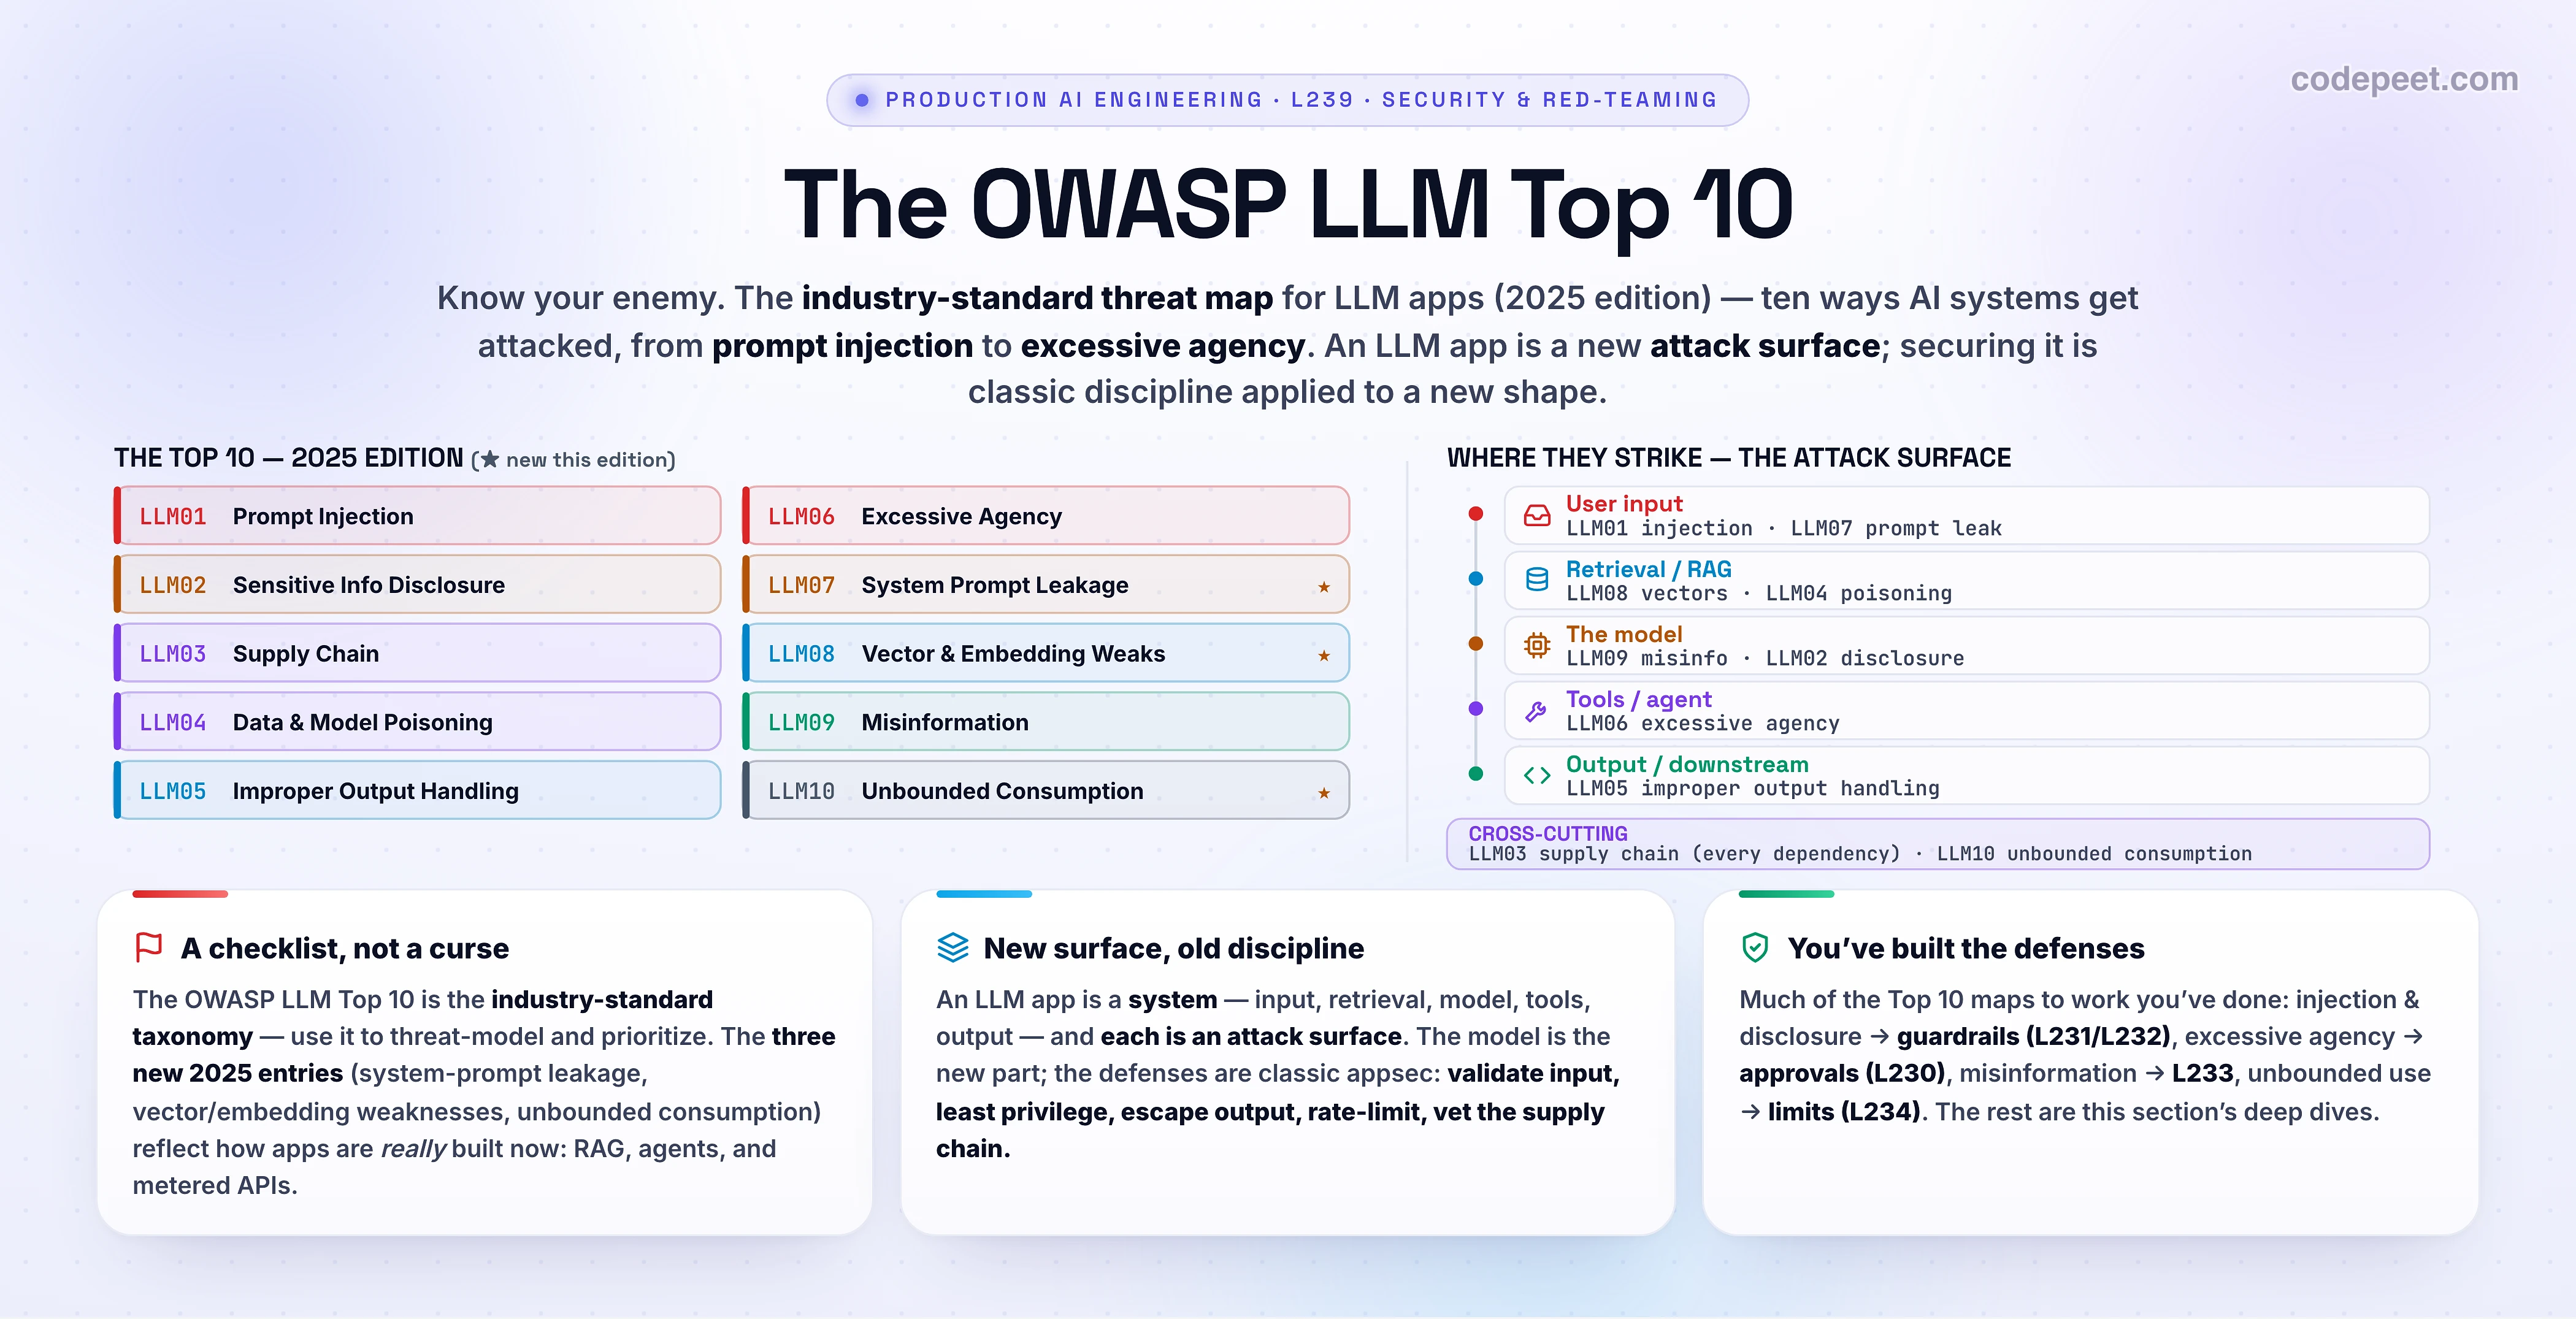Click 'LLM01 injection · LLM07 prompt leak' text
Viewport: 2576px width, 1319px height.
(1784, 528)
